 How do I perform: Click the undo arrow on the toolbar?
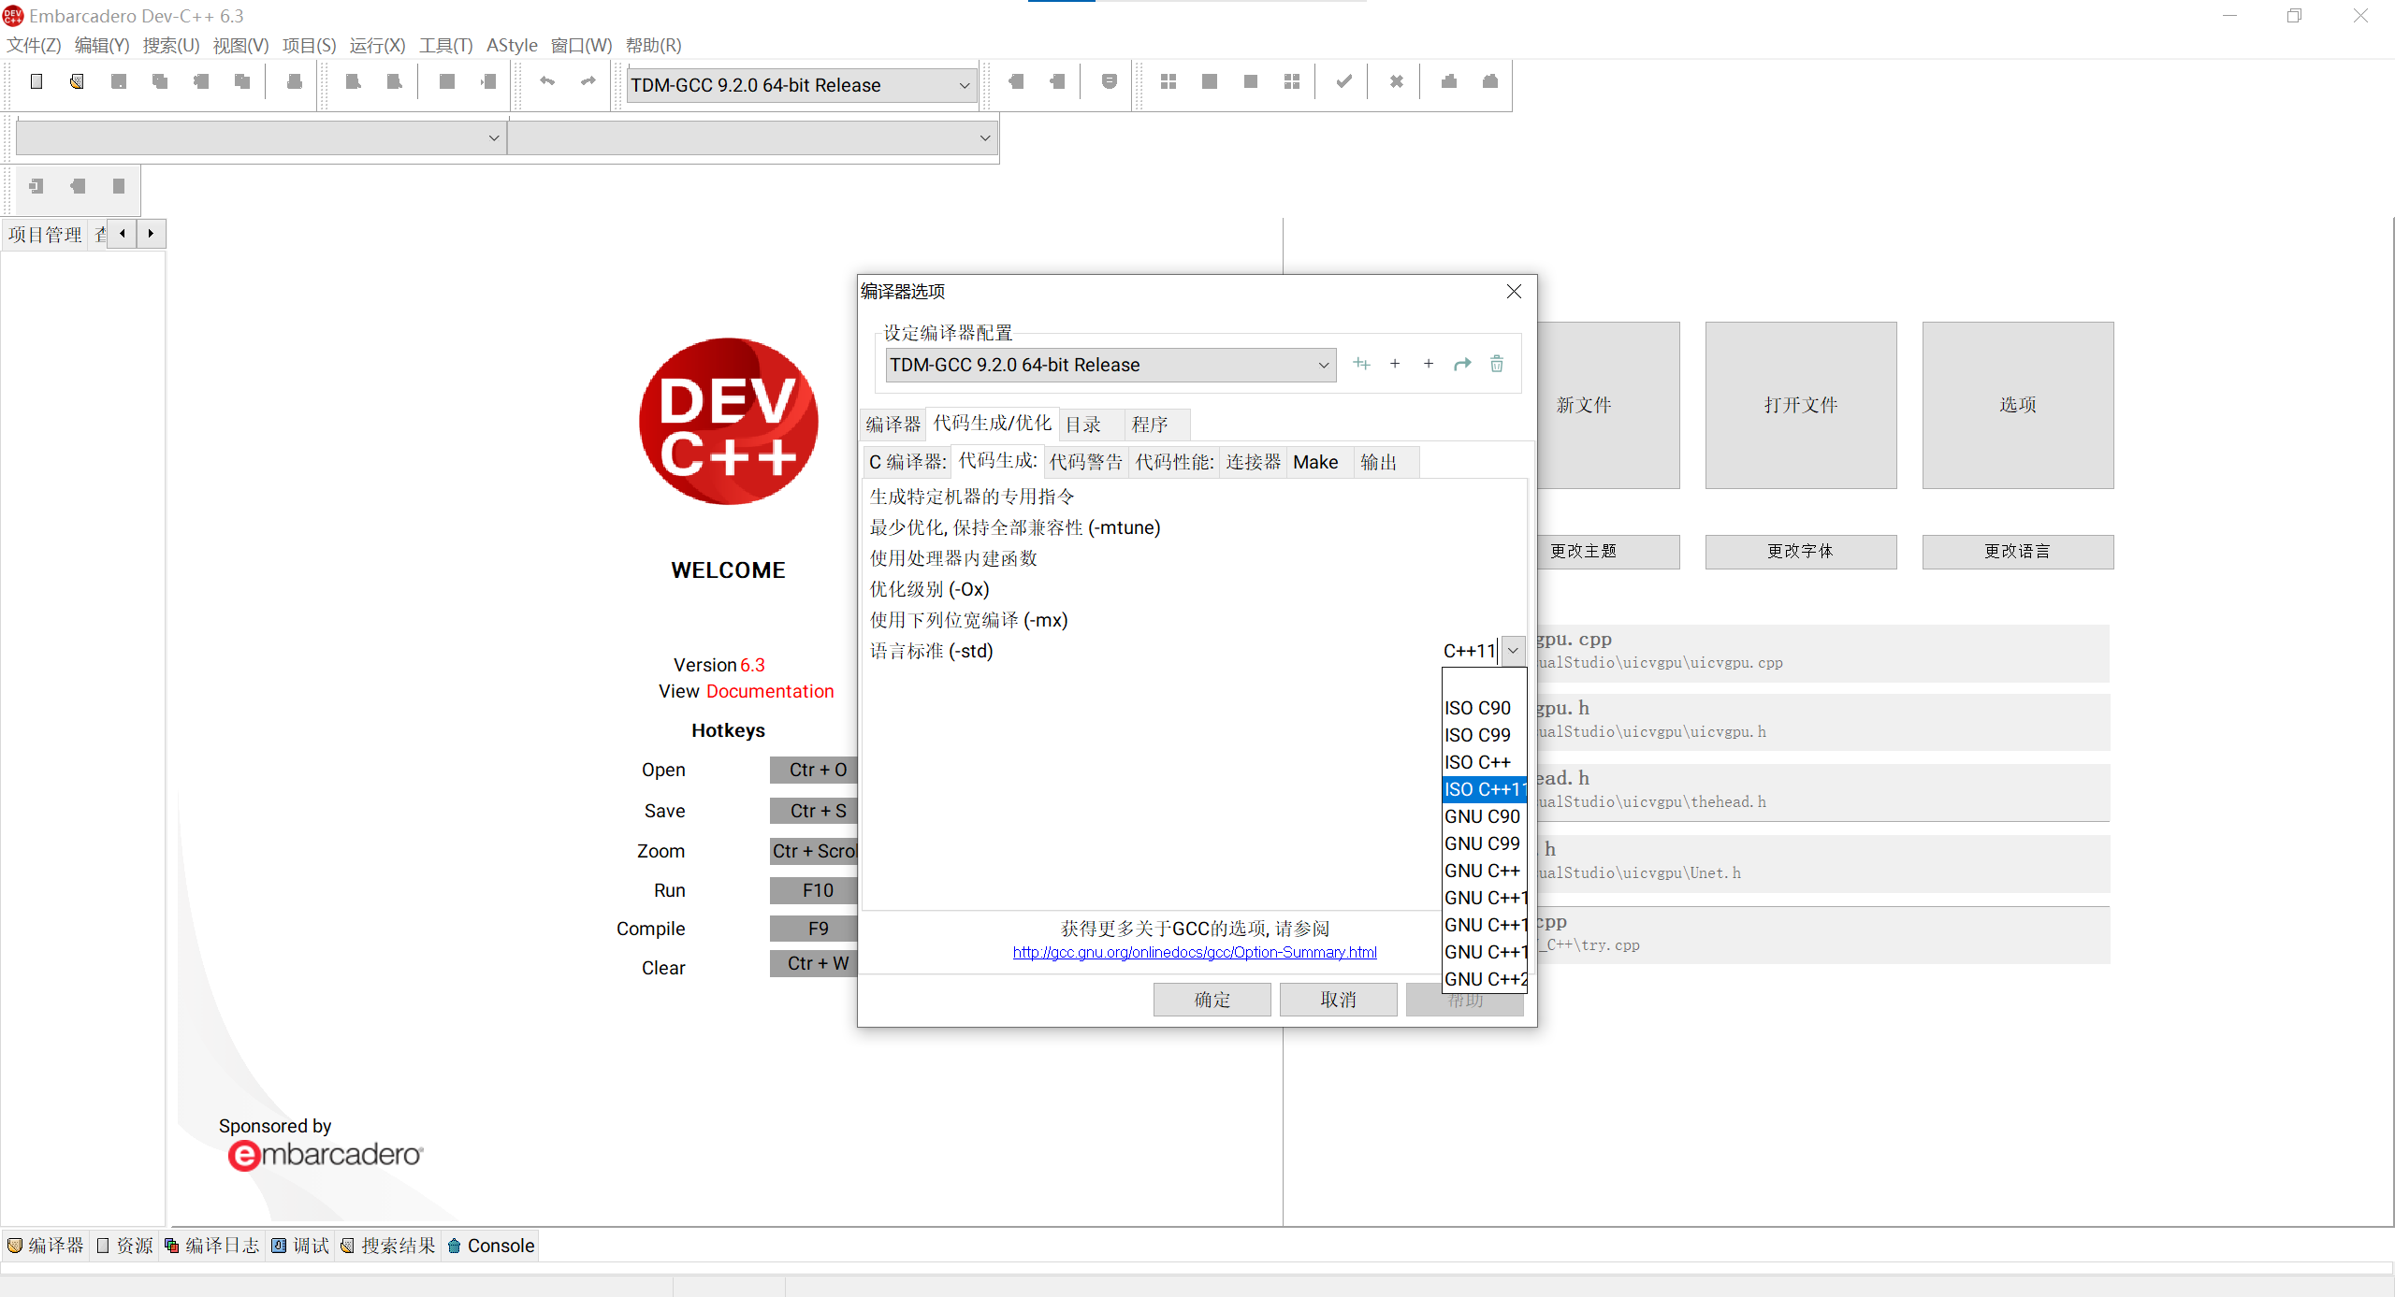(546, 82)
